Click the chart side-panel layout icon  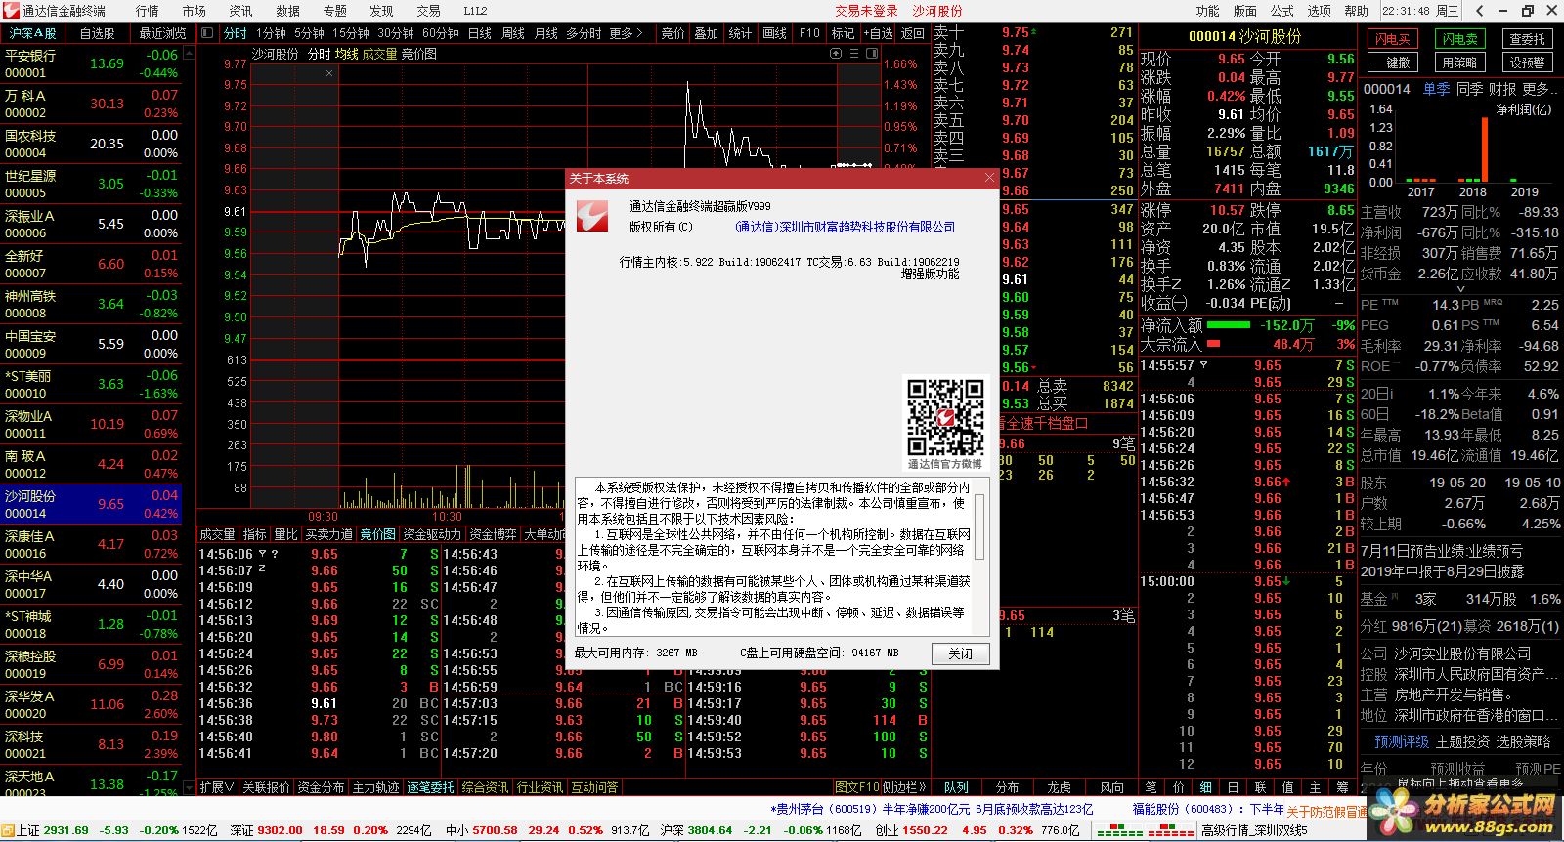pyautogui.click(x=871, y=54)
